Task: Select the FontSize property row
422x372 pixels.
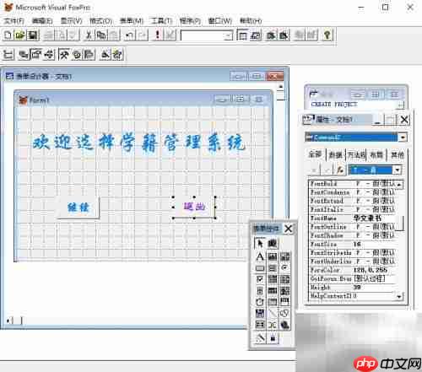Action: pyautogui.click(x=353, y=244)
